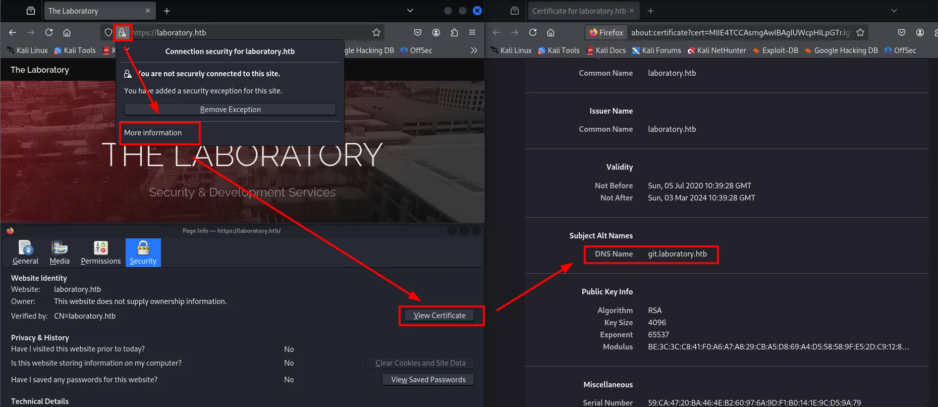The width and height of the screenshot is (938, 407).
Task: Switch to the General tab in Page Info
Action: (x=25, y=252)
